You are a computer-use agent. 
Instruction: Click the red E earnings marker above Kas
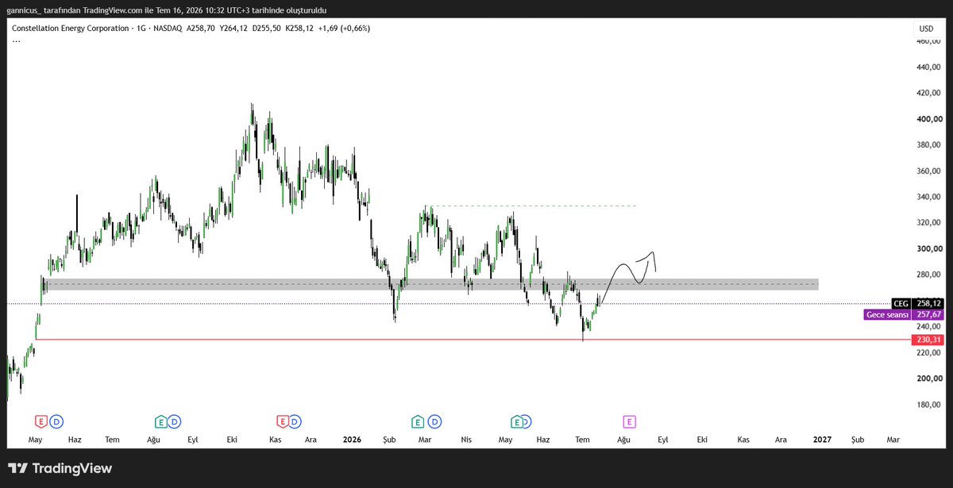[x=281, y=421]
